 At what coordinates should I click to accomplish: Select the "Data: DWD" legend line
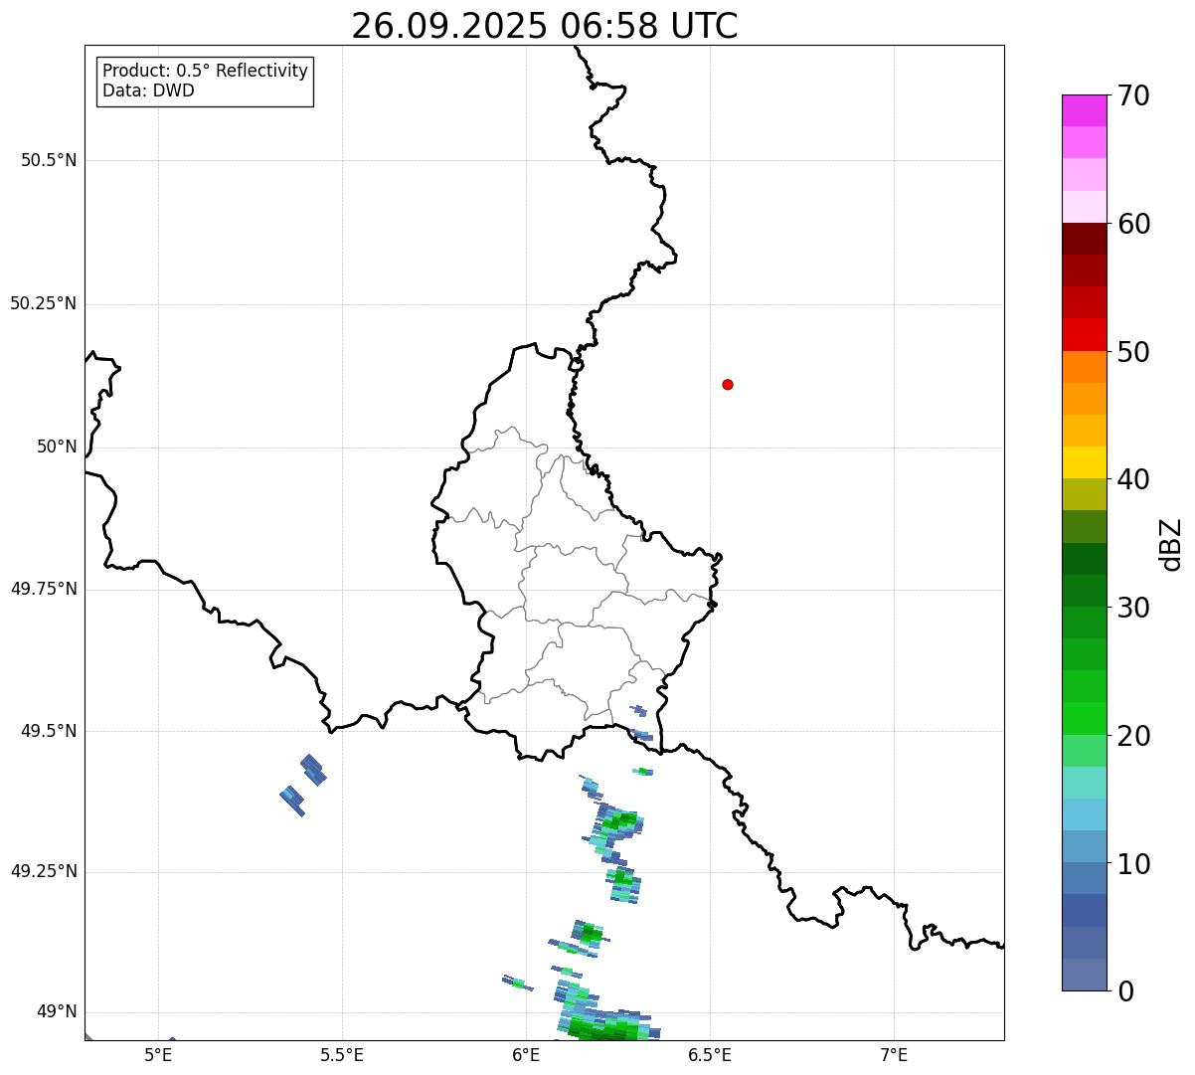click(148, 90)
